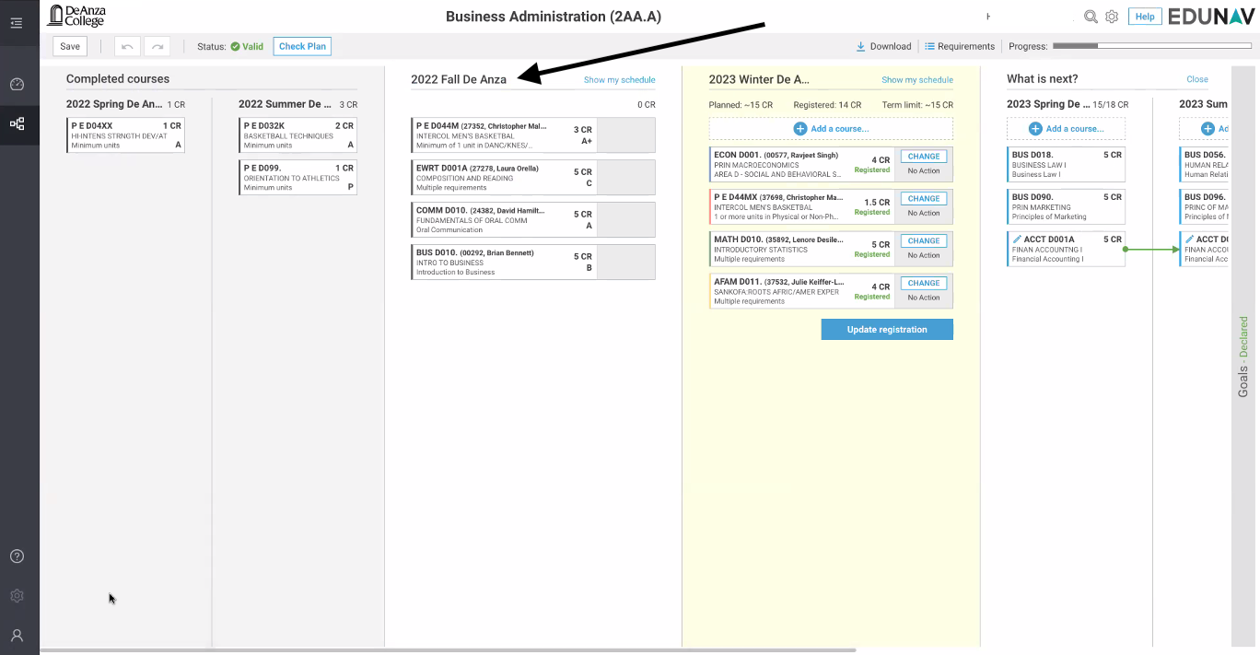
Task: Open the Requirements panel
Action: pyautogui.click(x=960, y=46)
